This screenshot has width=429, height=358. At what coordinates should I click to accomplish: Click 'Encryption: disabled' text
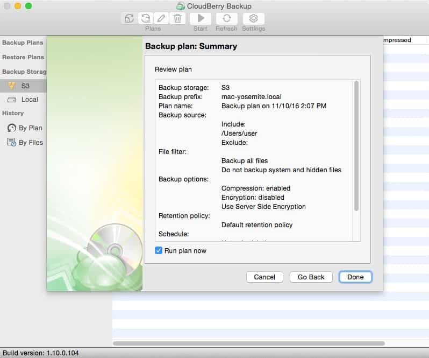(253, 197)
